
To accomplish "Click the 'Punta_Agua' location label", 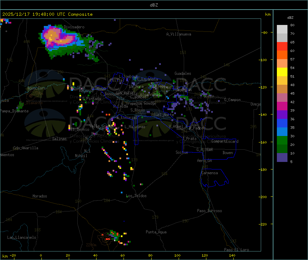I will pos(156,232).
